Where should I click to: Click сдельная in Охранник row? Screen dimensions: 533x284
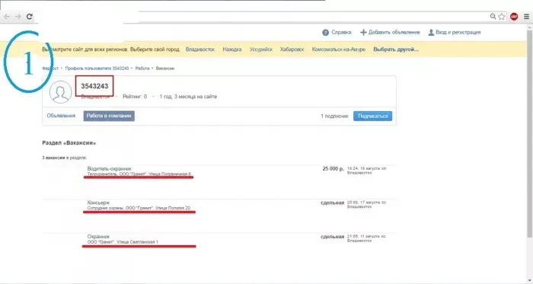click(x=333, y=237)
